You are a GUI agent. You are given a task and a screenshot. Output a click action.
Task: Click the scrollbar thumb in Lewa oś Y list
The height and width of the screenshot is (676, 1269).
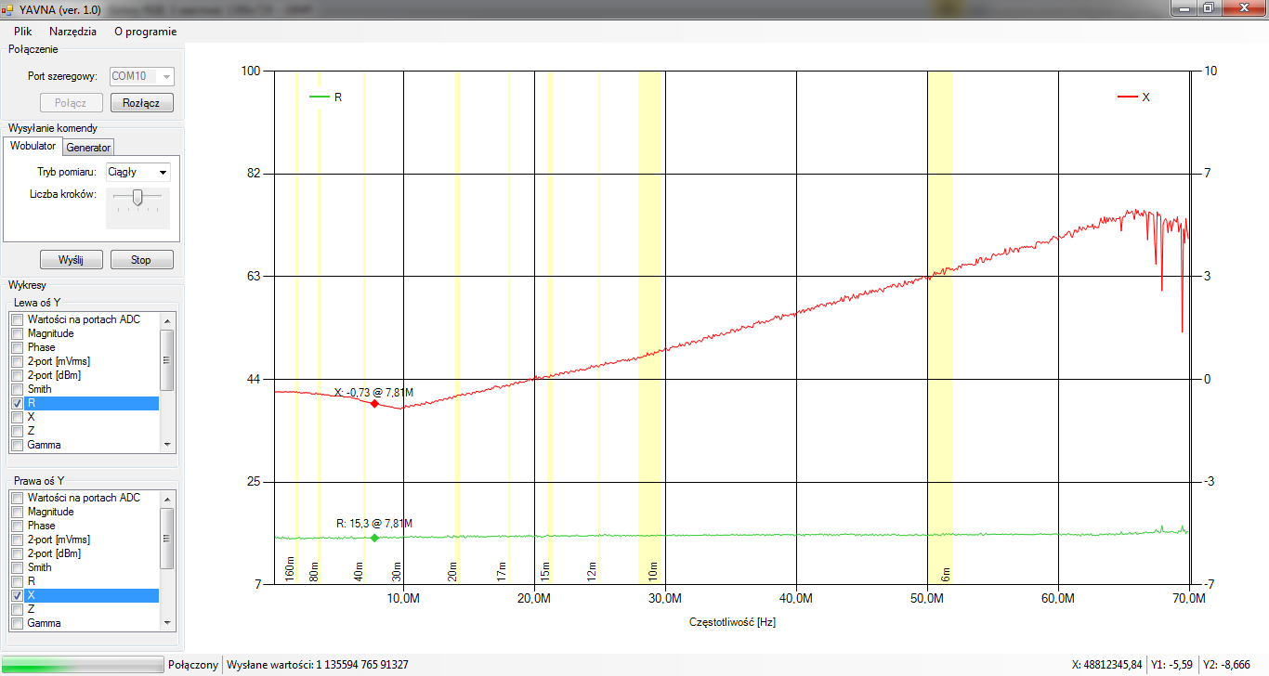167,358
